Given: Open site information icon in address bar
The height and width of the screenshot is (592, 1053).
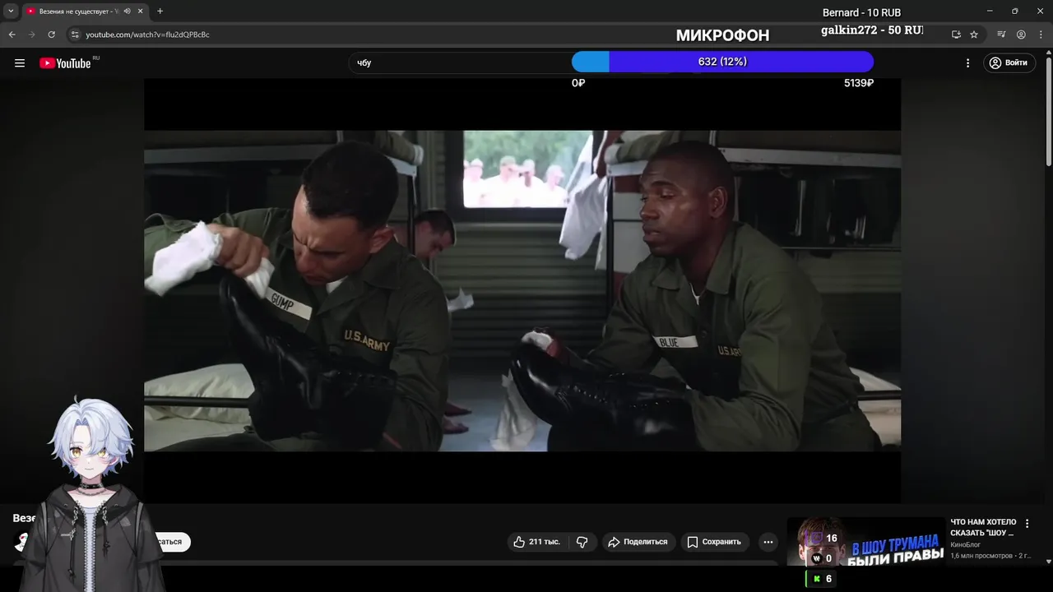Looking at the screenshot, I should pyautogui.click(x=74, y=35).
